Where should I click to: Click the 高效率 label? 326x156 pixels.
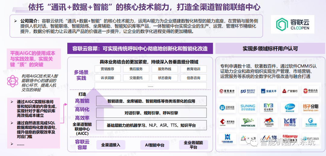pos(82,118)
